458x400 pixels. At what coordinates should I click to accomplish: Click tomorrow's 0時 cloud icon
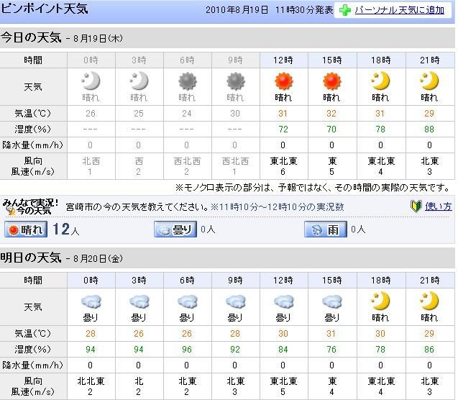[x=91, y=301]
